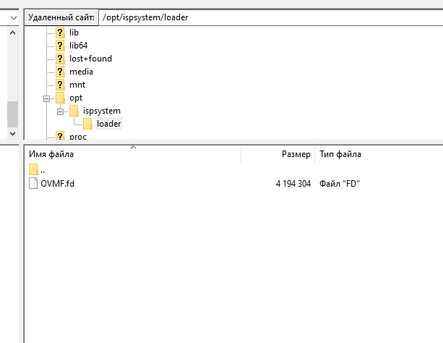The image size is (443, 343).
Task: Click the tree scrollbar up arrow
Action: [12, 33]
